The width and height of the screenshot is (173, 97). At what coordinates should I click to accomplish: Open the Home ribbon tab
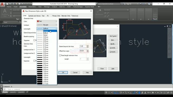[9, 7]
